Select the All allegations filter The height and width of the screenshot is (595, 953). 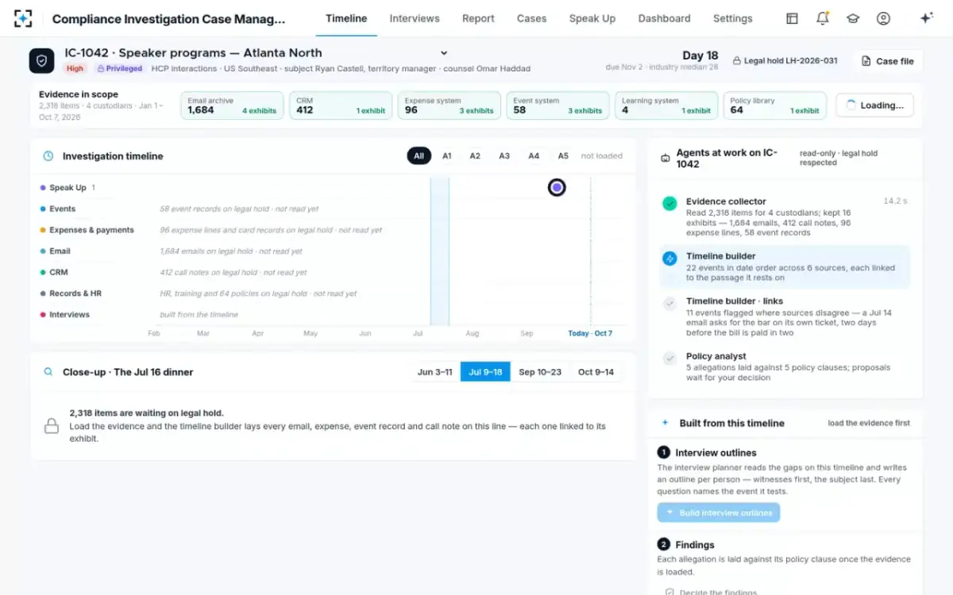[419, 156]
